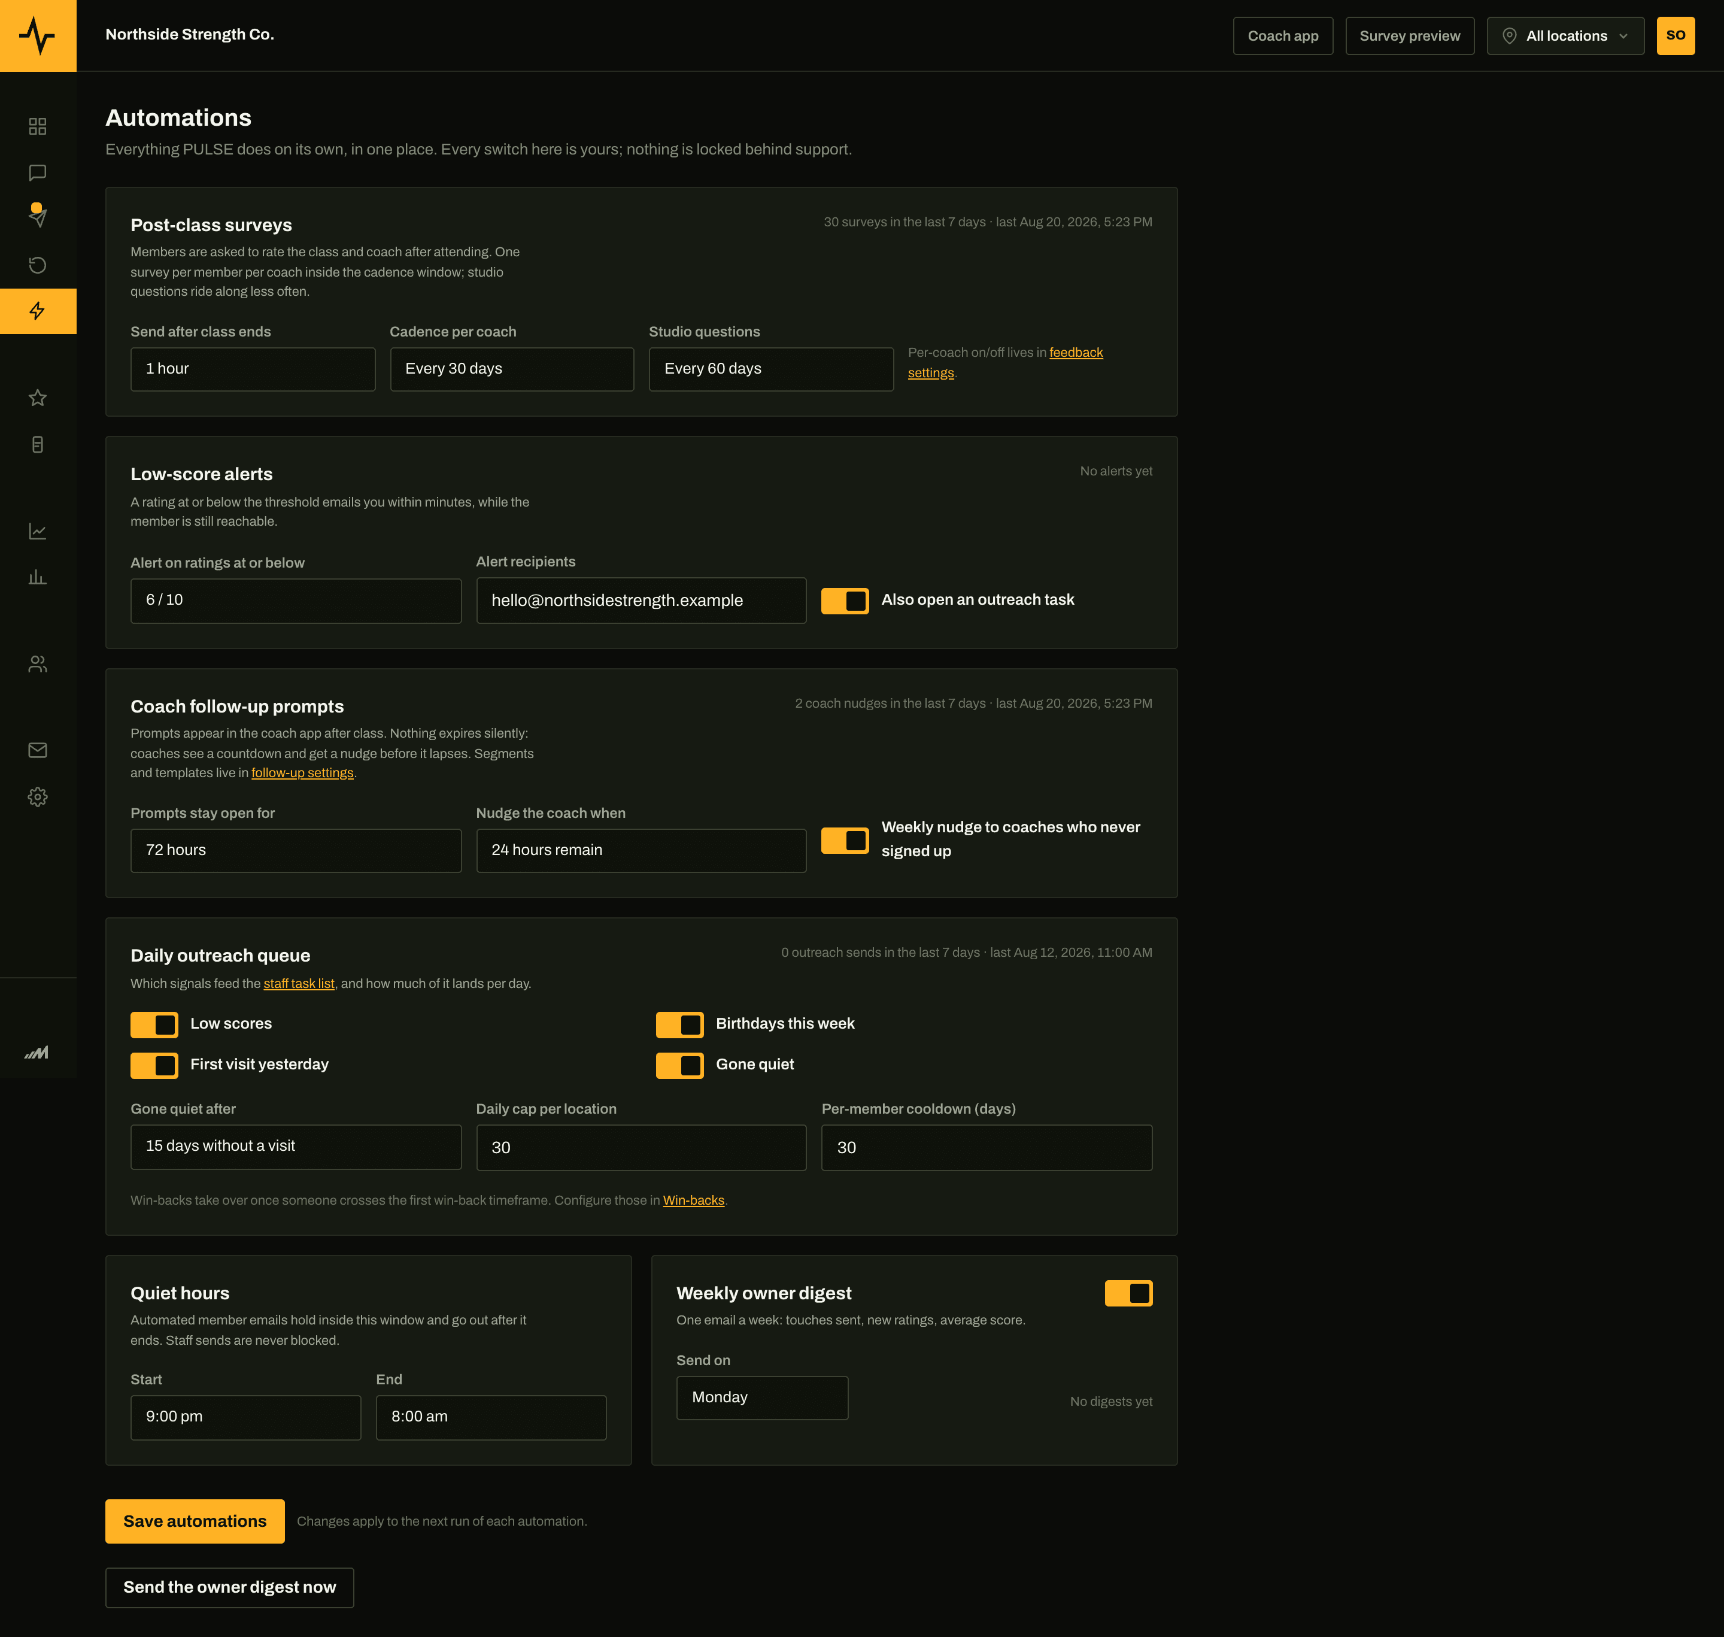Open digest 'Send on' Monday dropdown
The height and width of the screenshot is (1637, 1724).
(x=763, y=1398)
